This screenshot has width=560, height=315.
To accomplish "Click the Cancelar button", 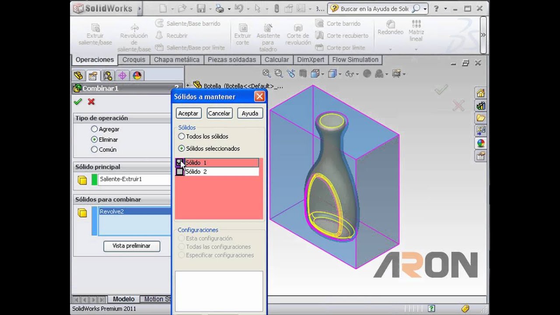I will (219, 113).
